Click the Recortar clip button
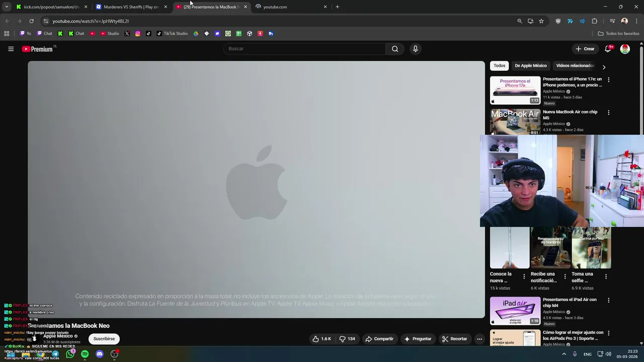The image size is (644, 362). (455, 339)
